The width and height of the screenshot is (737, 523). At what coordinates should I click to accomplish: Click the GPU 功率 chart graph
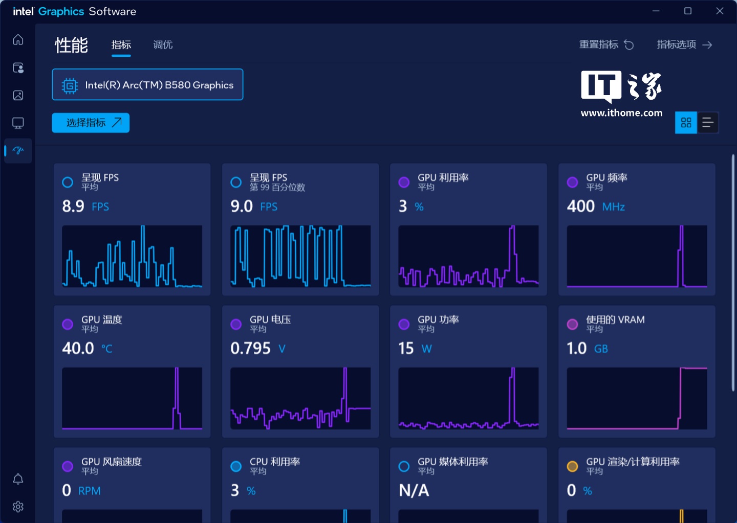pos(468,398)
